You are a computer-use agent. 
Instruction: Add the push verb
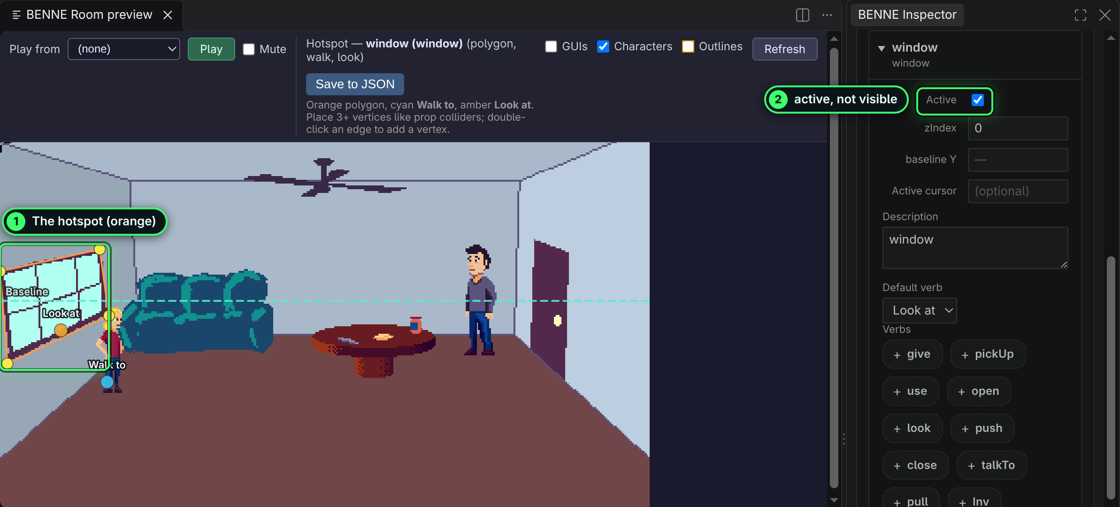(x=982, y=428)
